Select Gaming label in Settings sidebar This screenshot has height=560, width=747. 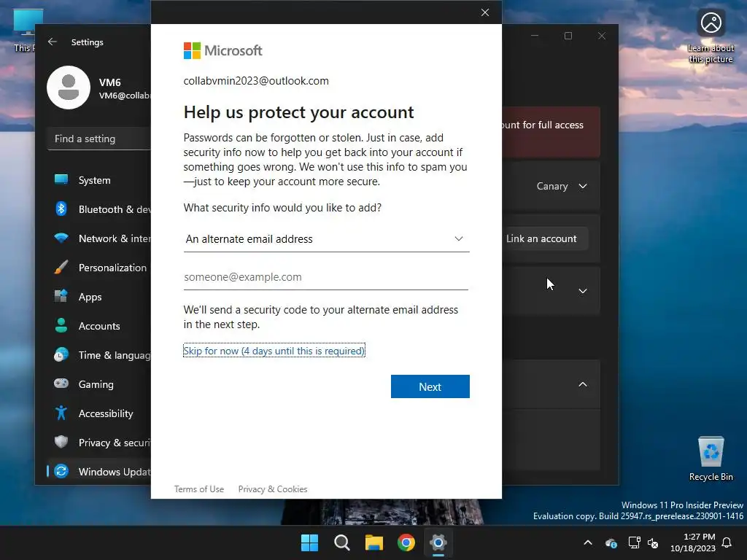(x=96, y=384)
